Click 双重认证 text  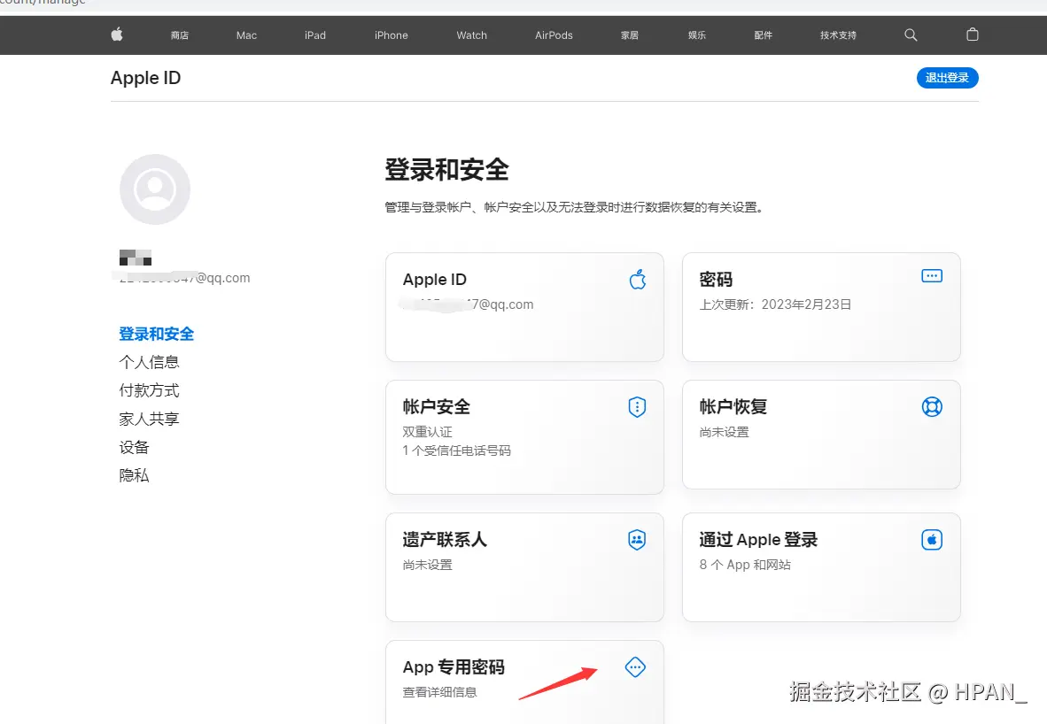pos(427,432)
